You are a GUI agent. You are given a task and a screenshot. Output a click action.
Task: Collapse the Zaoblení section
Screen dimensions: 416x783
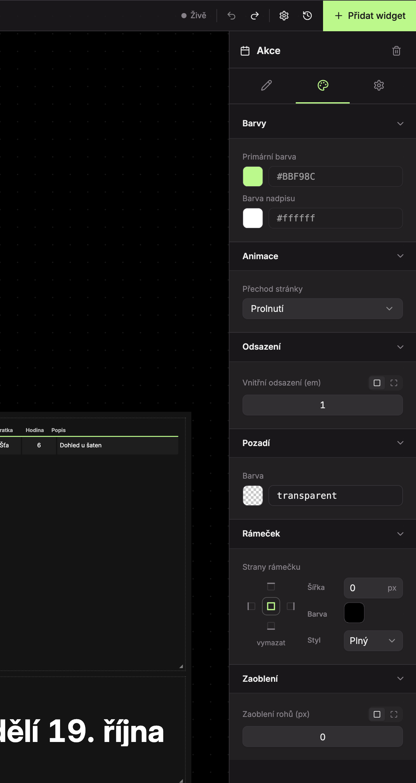pos(400,678)
